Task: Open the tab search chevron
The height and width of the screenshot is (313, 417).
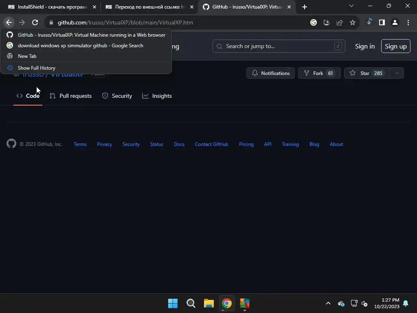Action: coord(351,6)
